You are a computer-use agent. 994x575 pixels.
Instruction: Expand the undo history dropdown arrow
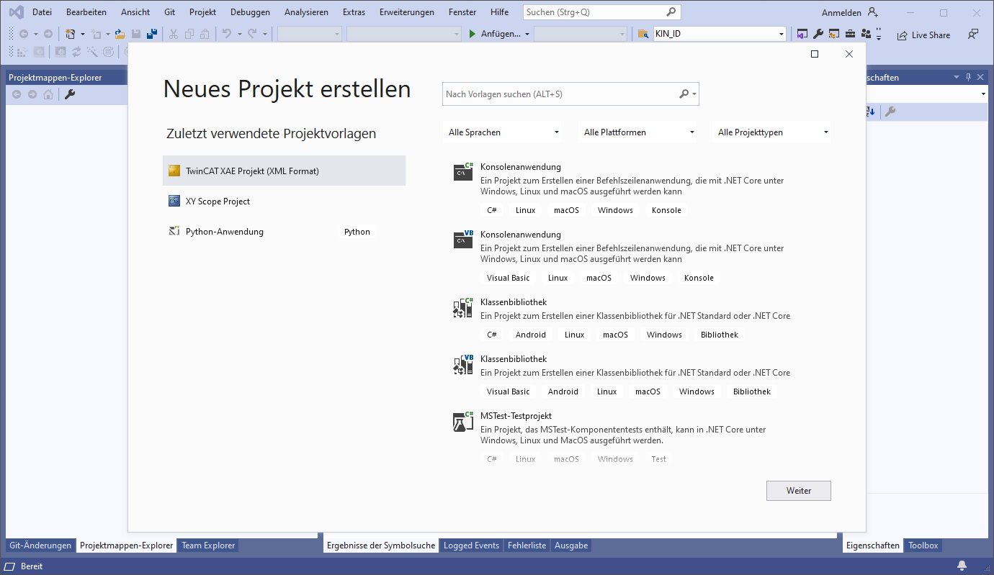coord(239,34)
